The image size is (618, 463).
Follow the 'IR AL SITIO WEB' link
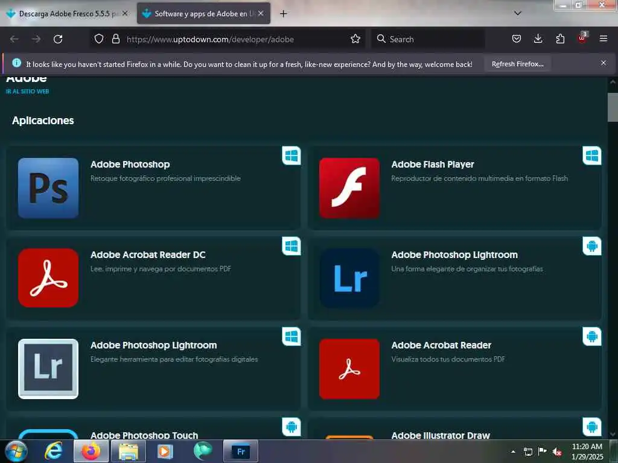[27, 92]
